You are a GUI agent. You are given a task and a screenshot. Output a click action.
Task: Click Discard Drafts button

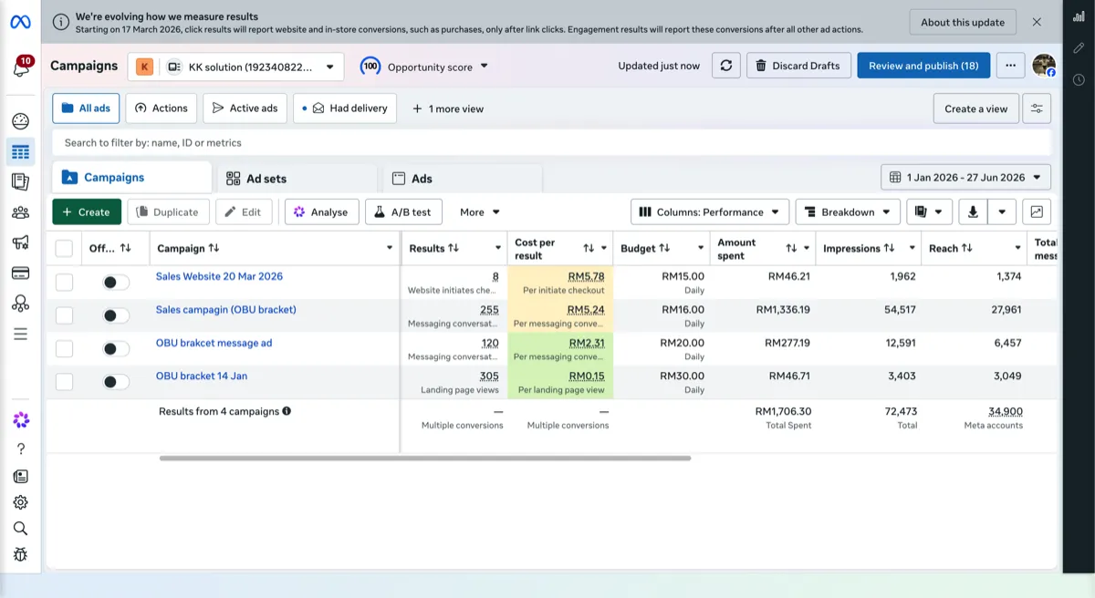click(x=798, y=66)
